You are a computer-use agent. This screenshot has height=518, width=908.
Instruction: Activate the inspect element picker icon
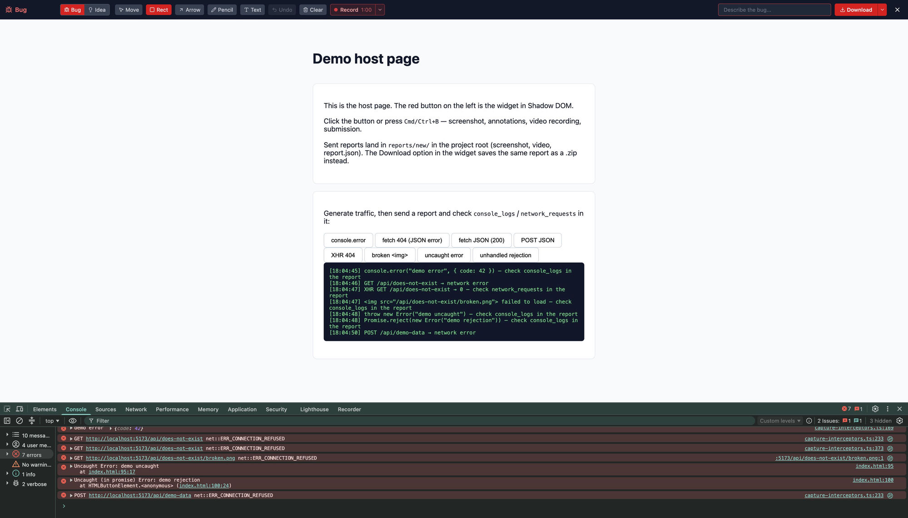tap(7, 409)
